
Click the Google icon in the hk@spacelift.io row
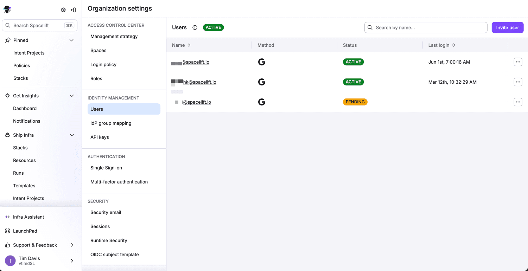coord(262,82)
